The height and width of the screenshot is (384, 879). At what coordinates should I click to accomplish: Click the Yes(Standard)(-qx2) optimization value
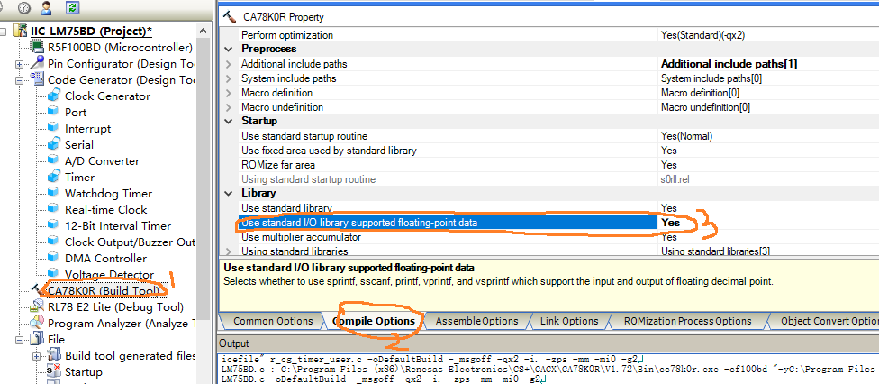click(703, 35)
